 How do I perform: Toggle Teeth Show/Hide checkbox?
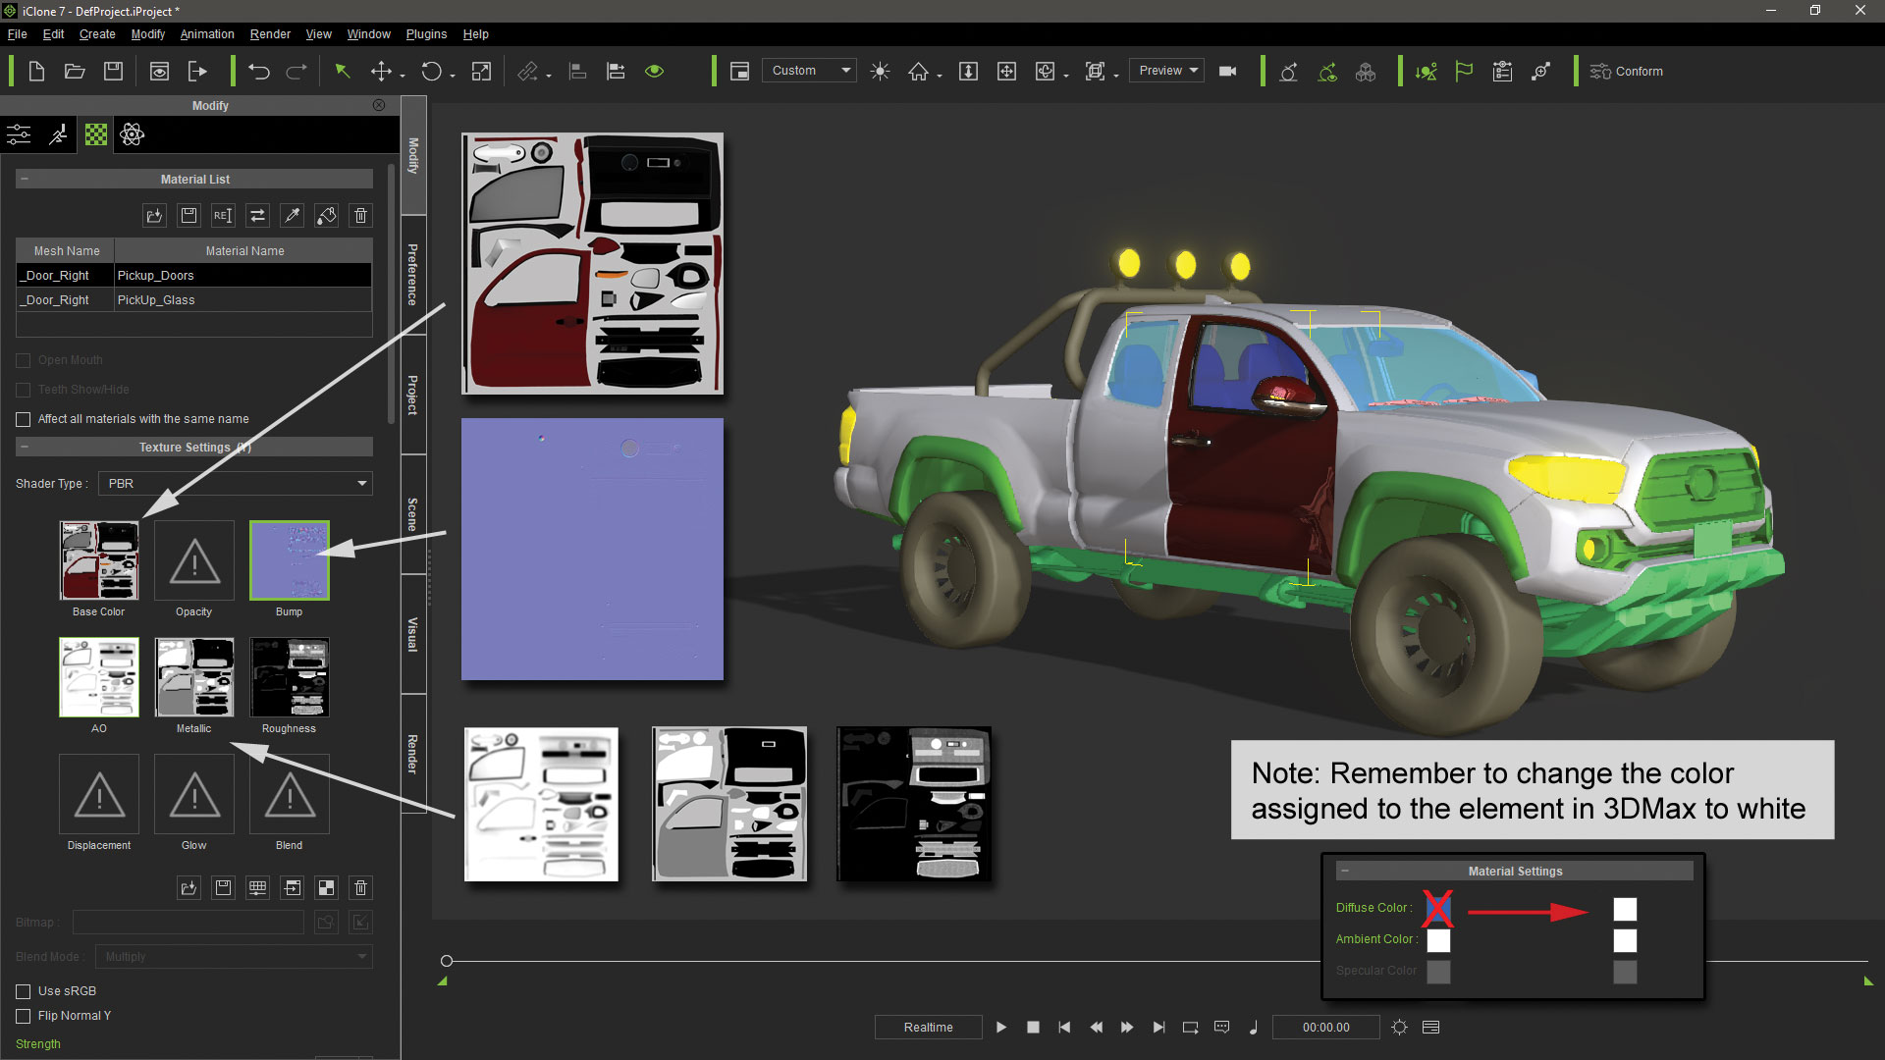click(24, 390)
